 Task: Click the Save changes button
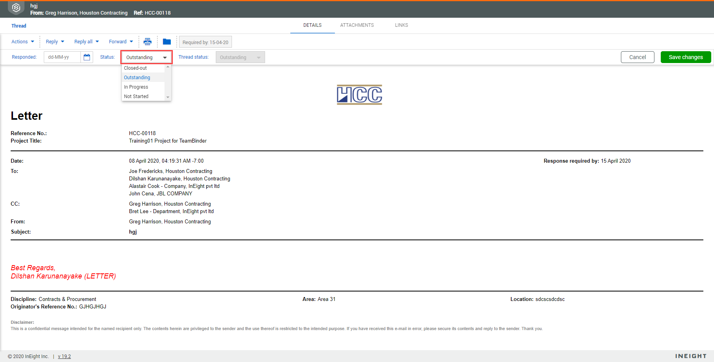686,57
